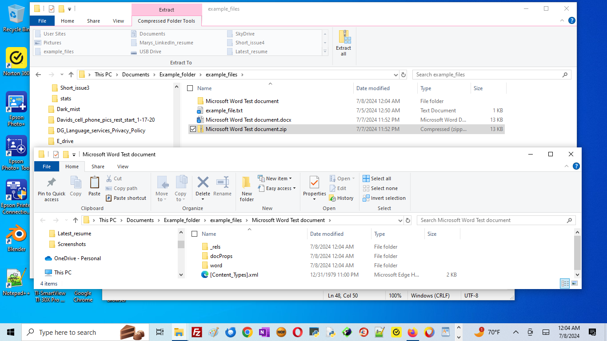Expand address bar history dropdown in front window
The image size is (607, 341).
click(x=400, y=220)
